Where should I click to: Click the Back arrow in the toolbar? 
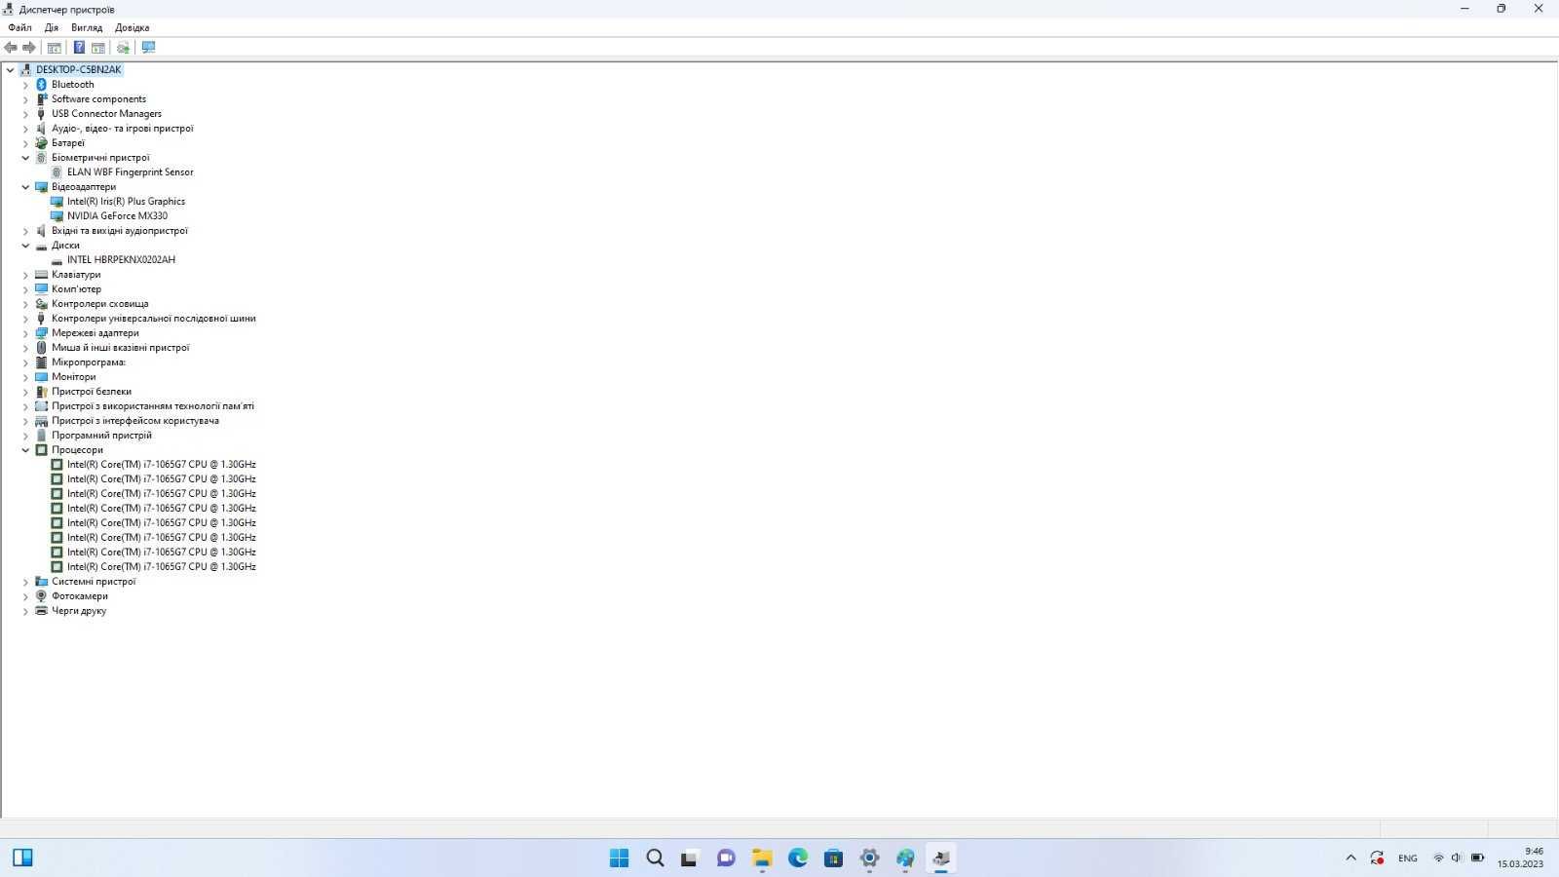tap(11, 47)
